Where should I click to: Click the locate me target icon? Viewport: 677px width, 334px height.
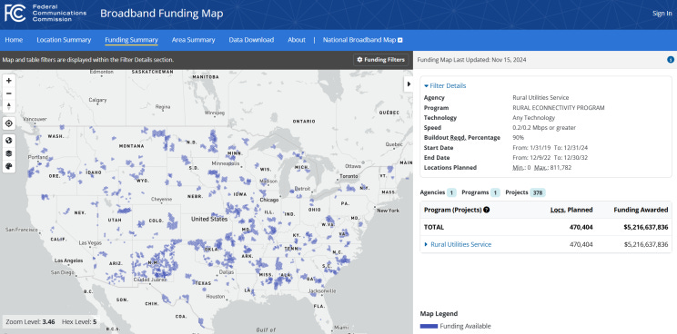8,123
